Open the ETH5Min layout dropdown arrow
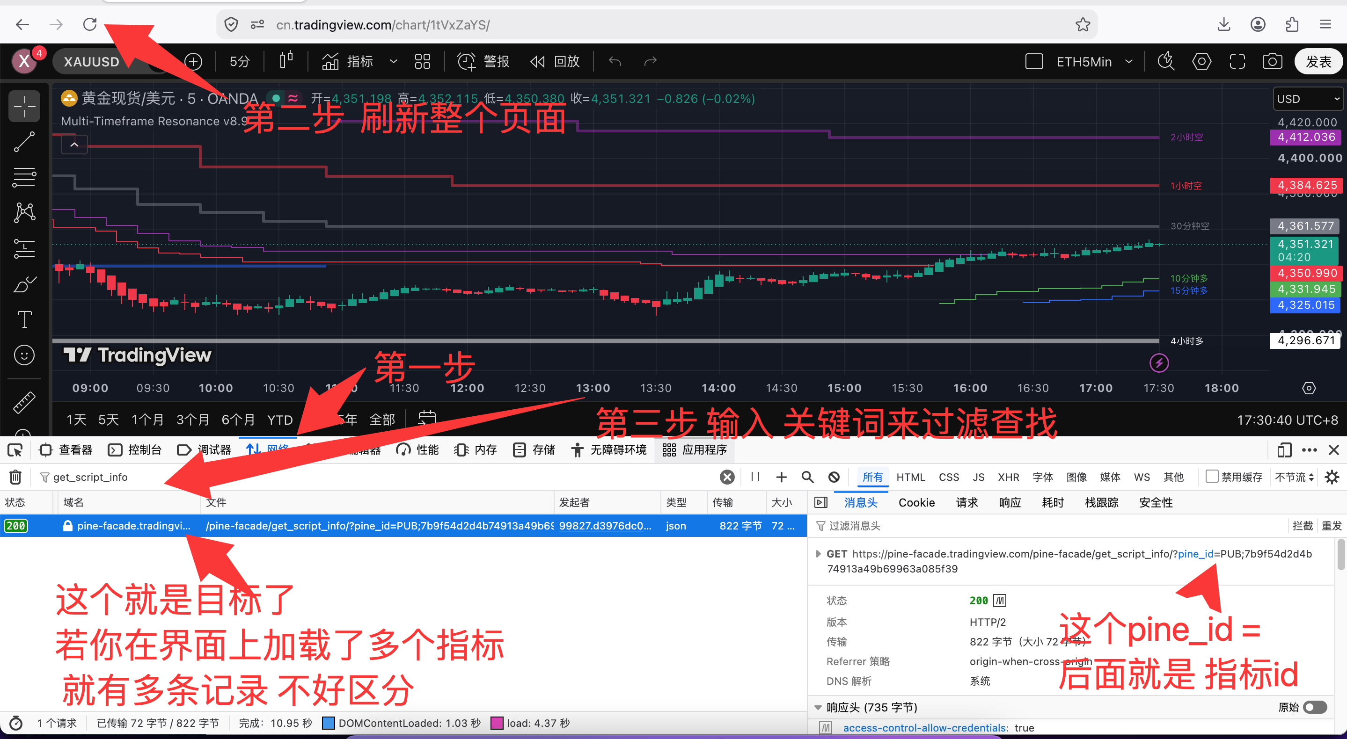 point(1128,61)
